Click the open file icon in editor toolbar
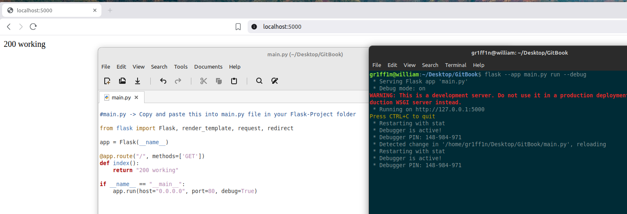The height and width of the screenshot is (214, 627). [122, 81]
